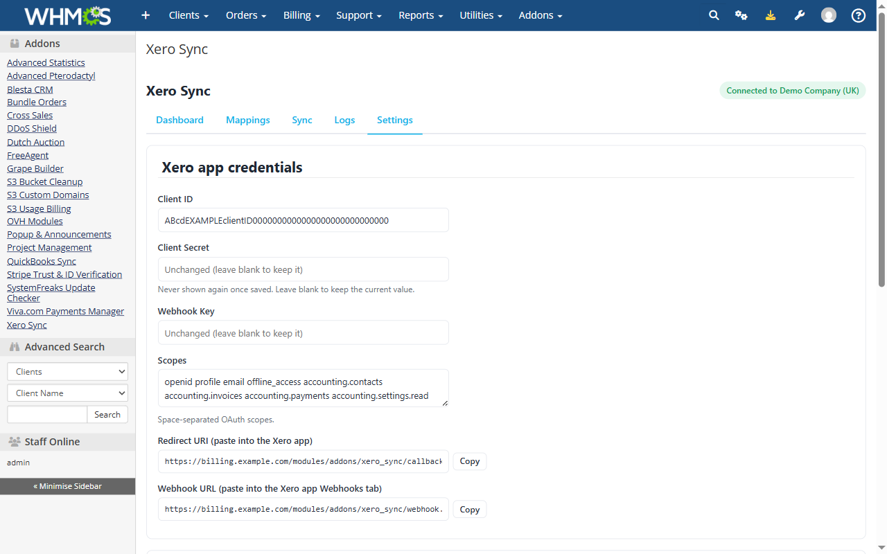Screen dimensions: 887x554
Task: Open Xero Sync sidebar link
Action: tap(27, 325)
